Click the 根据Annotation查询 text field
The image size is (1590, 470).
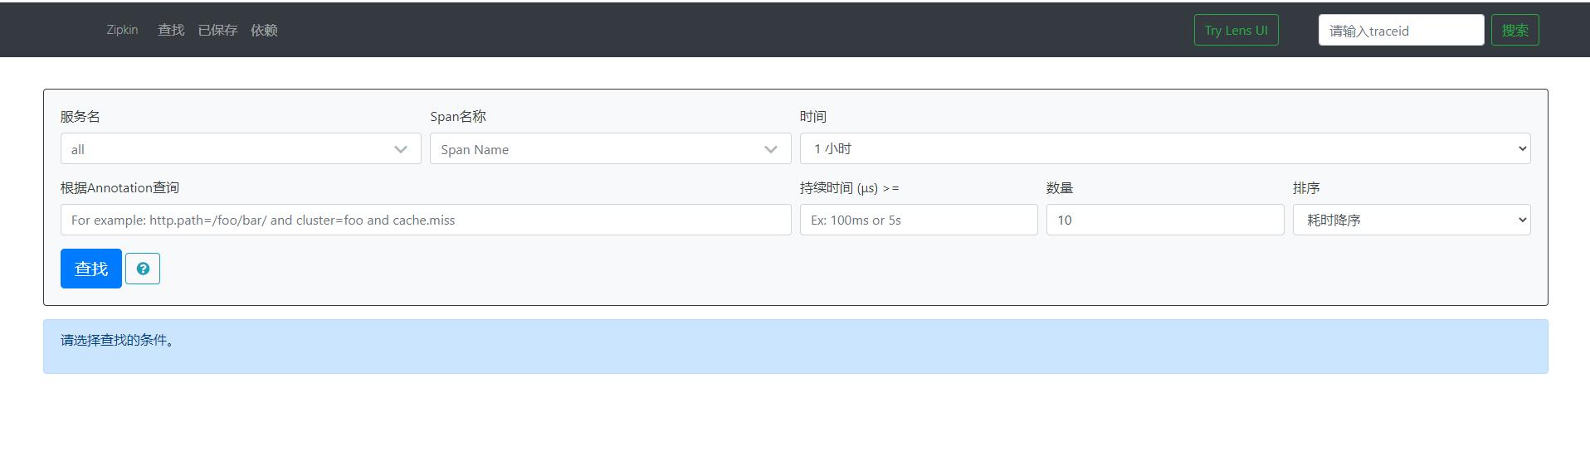(x=425, y=220)
